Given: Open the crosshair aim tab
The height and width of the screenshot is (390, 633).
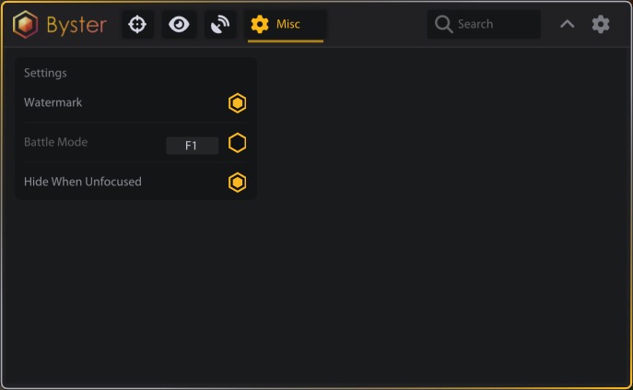Looking at the screenshot, I should (x=138, y=25).
